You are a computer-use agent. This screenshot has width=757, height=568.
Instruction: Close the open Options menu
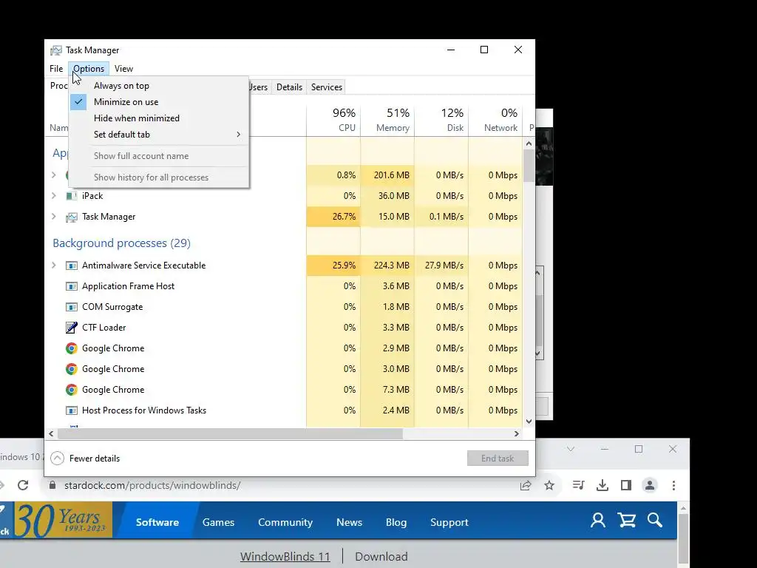coord(89,69)
